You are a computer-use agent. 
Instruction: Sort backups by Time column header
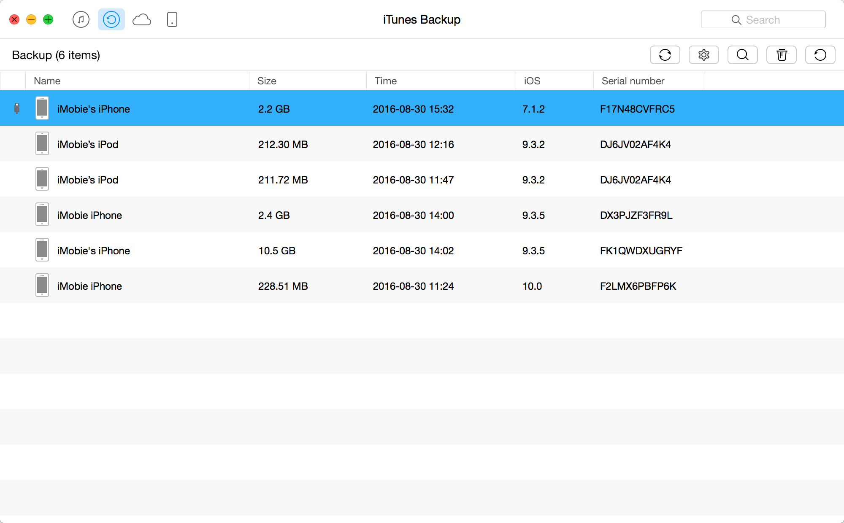point(386,81)
